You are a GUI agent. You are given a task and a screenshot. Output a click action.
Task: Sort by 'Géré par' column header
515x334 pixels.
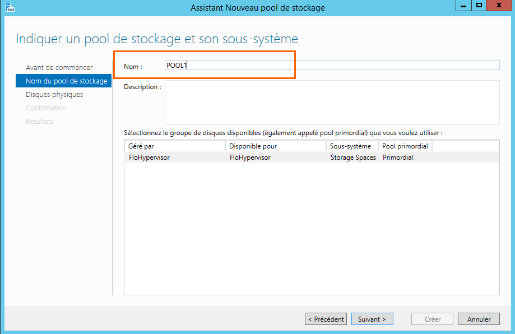174,146
